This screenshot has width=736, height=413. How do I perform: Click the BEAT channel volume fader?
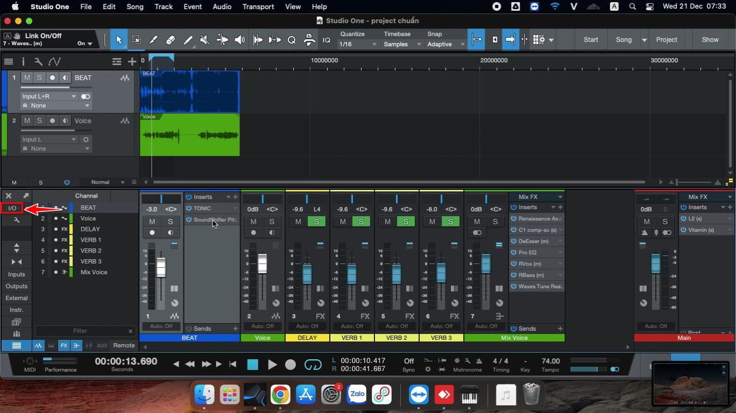click(161, 267)
